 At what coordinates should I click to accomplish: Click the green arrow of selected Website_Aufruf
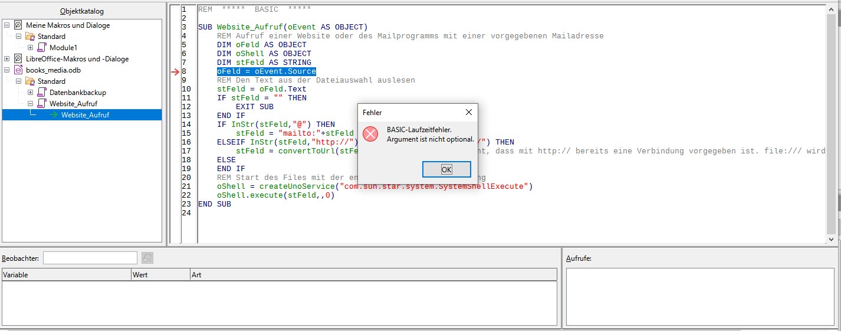click(x=52, y=115)
